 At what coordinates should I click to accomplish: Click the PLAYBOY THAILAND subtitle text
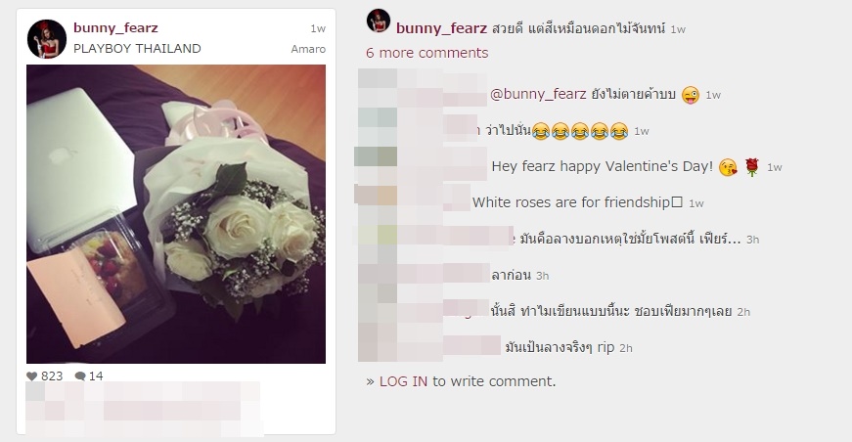click(137, 48)
